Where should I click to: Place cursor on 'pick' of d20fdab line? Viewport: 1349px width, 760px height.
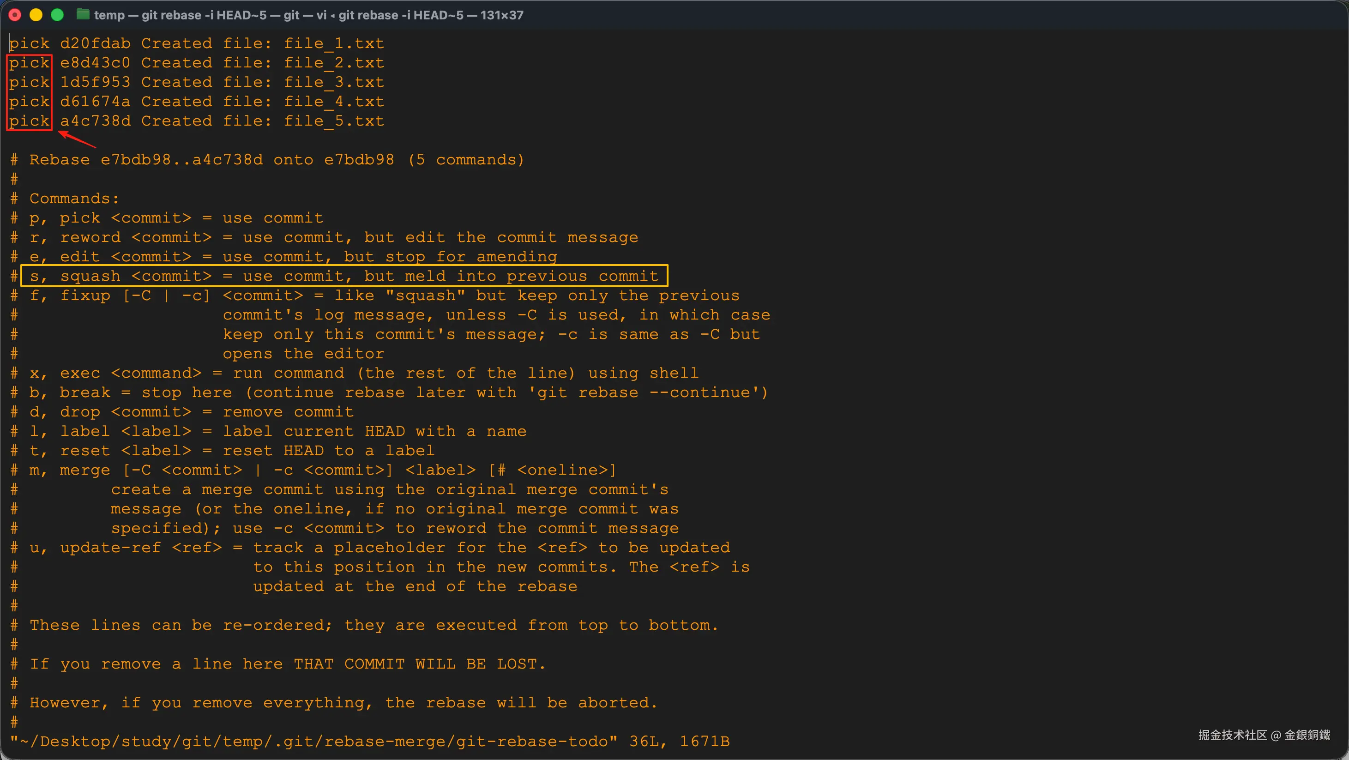tap(30, 43)
